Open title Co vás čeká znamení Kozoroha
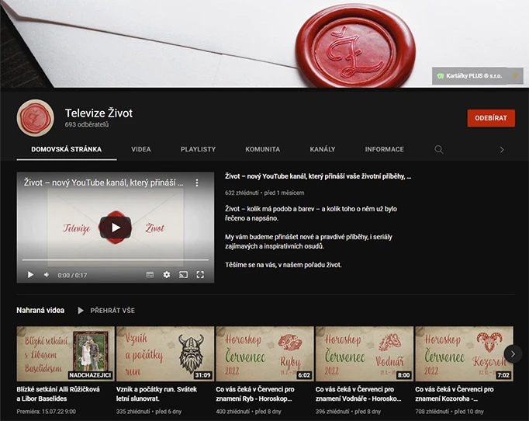This screenshot has width=529, height=421. [x=454, y=394]
